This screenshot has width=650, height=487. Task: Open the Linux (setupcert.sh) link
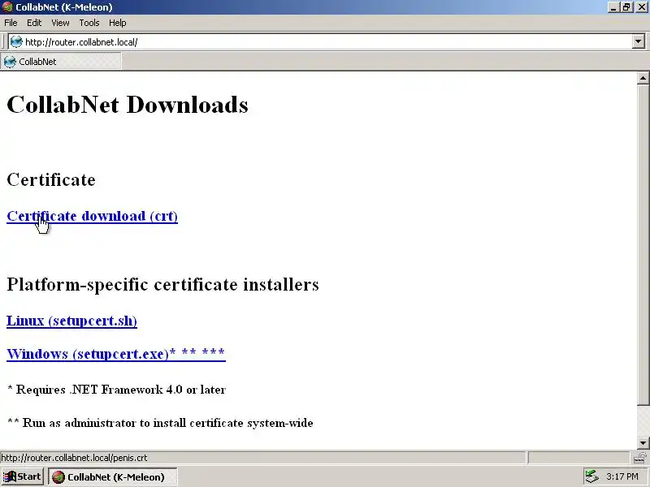71,321
